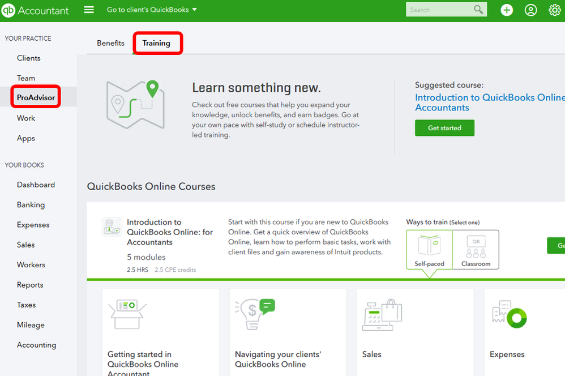
Task: Open Reports in the sidebar
Action: (30, 285)
